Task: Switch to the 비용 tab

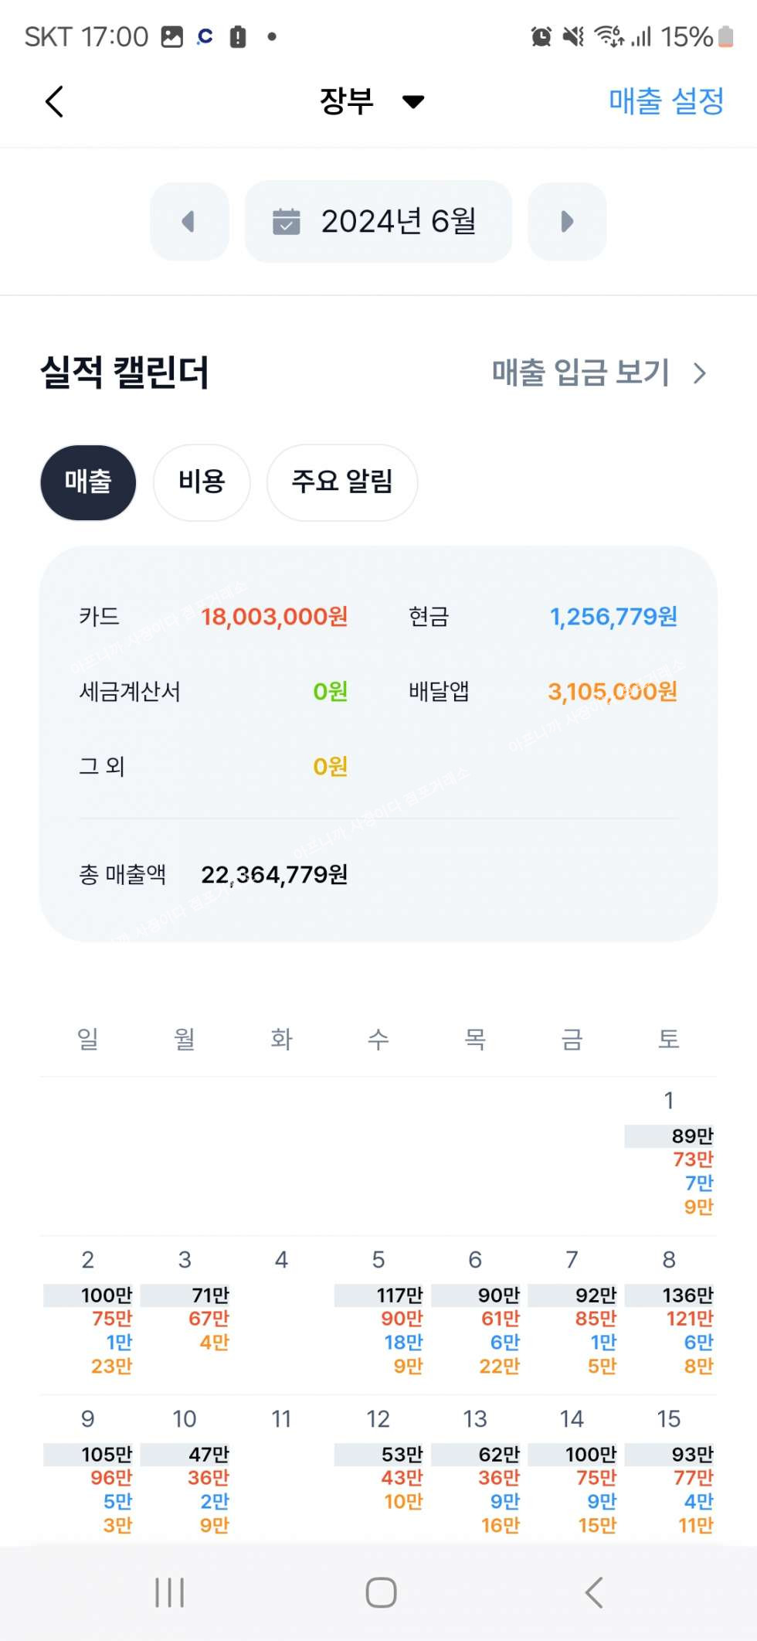Action: point(202,482)
